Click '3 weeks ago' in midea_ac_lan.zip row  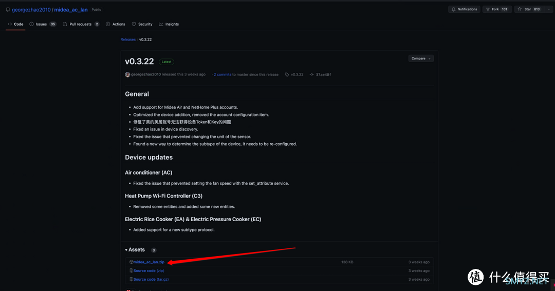[x=419, y=262]
